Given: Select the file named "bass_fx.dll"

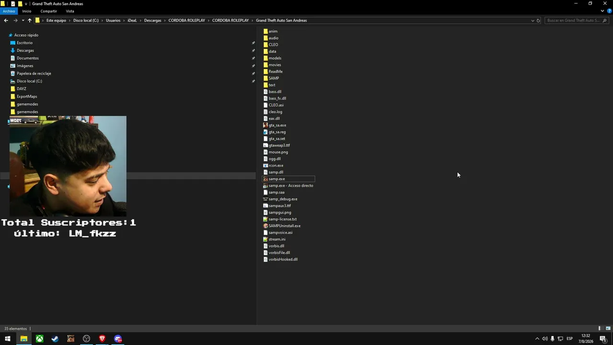Looking at the screenshot, I should [x=277, y=98].
